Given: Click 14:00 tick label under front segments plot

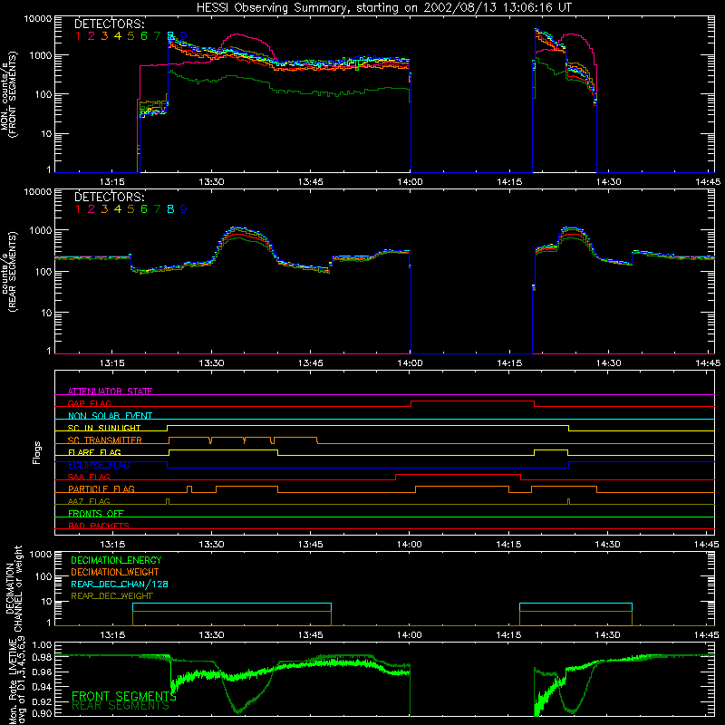Looking at the screenshot, I should pos(410,182).
